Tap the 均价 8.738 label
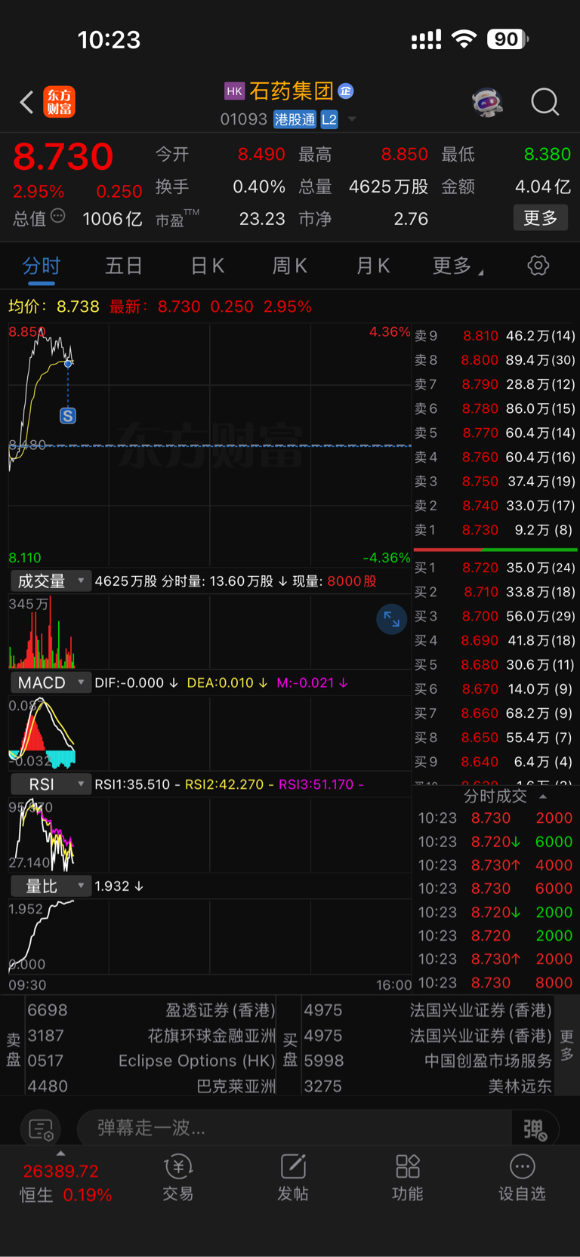Viewport: 580px width, 1257px height. [x=54, y=307]
